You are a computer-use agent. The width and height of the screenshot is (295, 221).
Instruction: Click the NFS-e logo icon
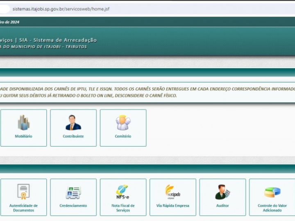(x=123, y=192)
